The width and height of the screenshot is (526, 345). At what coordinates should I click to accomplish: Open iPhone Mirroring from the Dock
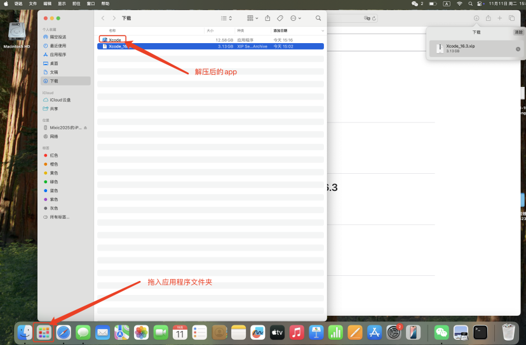tap(414, 332)
